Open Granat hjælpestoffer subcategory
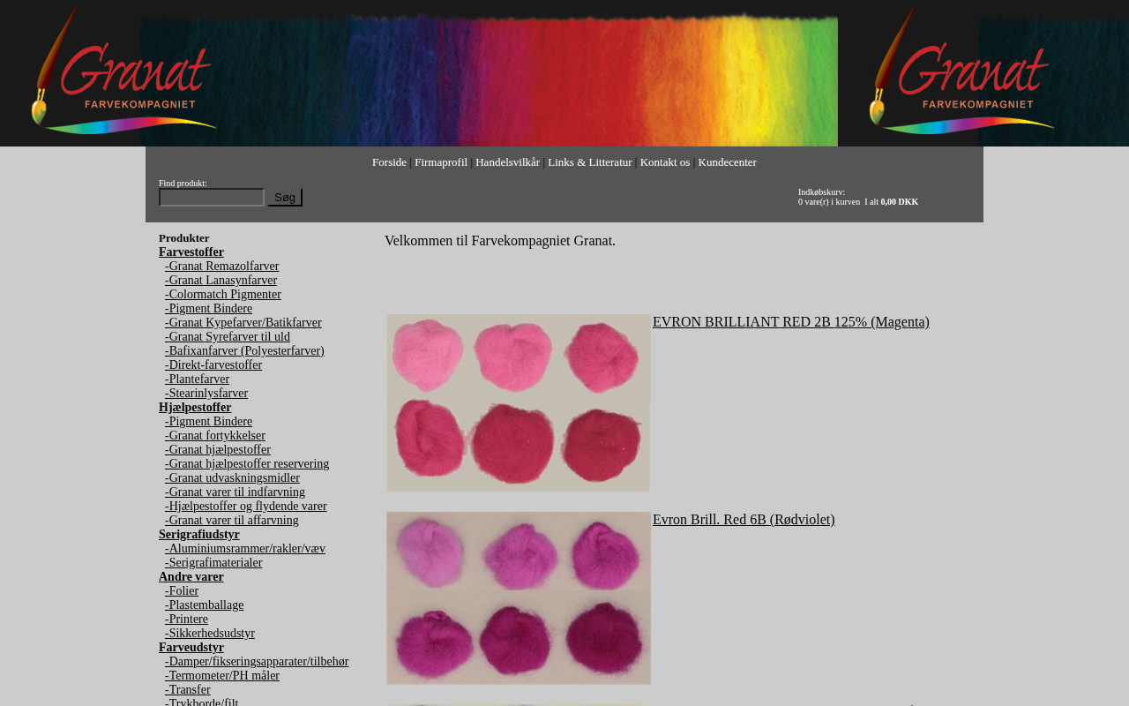Image resolution: width=1129 pixels, height=706 pixels. [218, 450]
